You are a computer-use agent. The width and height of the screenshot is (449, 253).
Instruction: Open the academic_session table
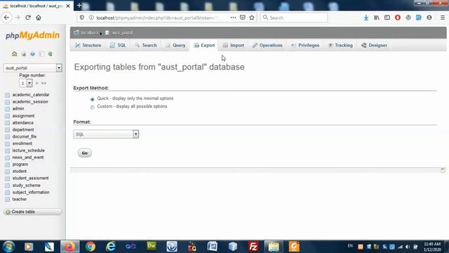(x=30, y=102)
